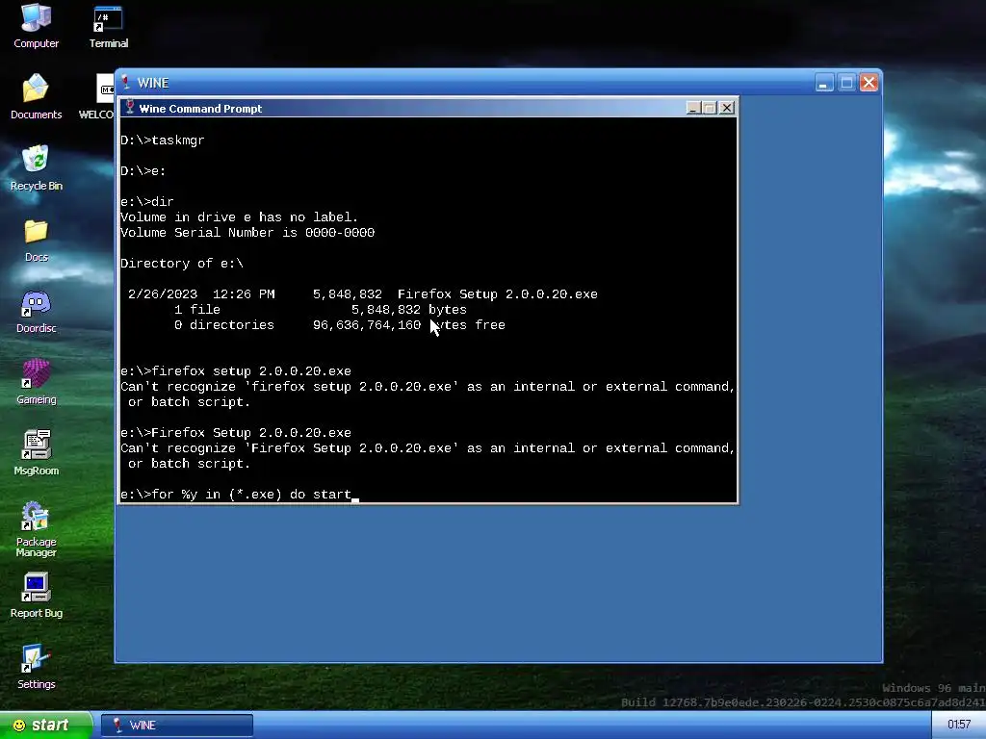Click the 'e:\>Firefox Setup 2.0.0.20.exe' capitalized command line

(236, 433)
